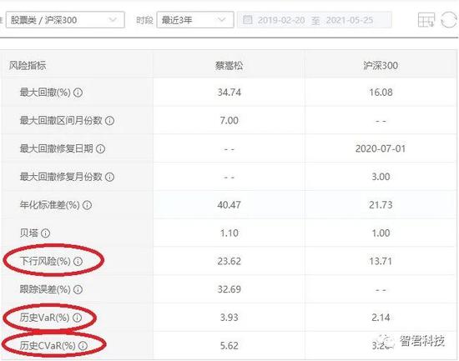
Task: Click the value 13.71 in 下行风险 row
Action: click(x=381, y=261)
